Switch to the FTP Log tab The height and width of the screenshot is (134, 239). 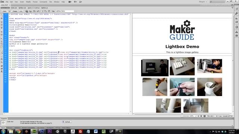(x=58, y=128)
